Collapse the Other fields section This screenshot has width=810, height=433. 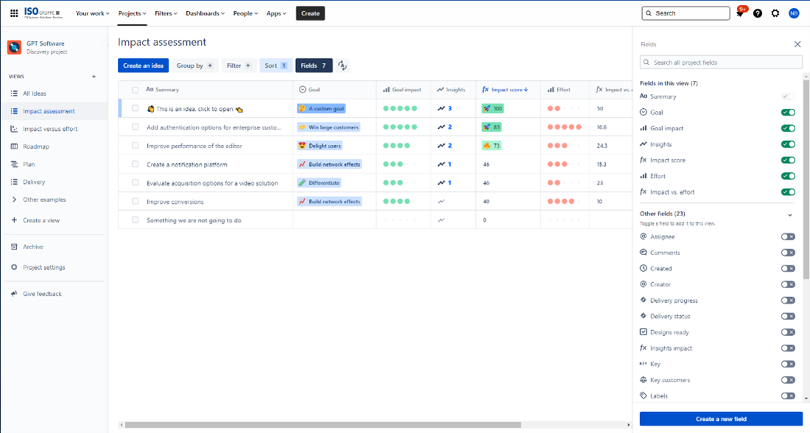(790, 215)
